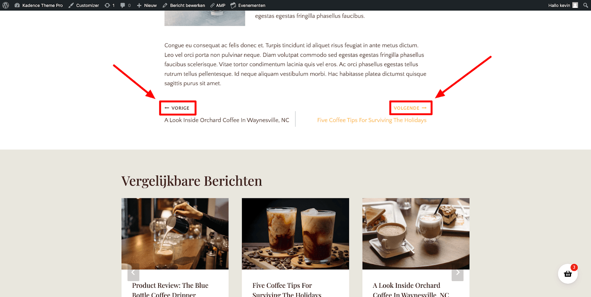
Task: Click the updates refresh icon
Action: click(107, 5)
